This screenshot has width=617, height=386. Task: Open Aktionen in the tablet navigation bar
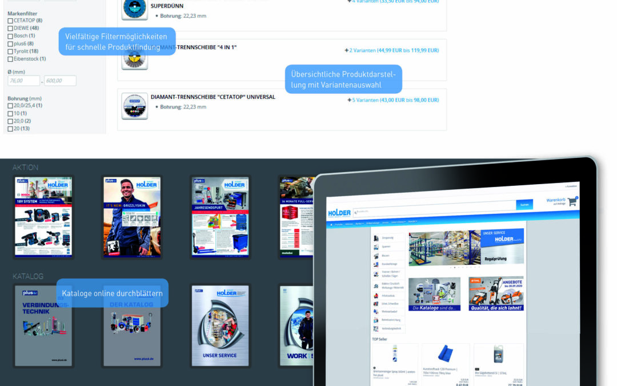tap(349, 224)
